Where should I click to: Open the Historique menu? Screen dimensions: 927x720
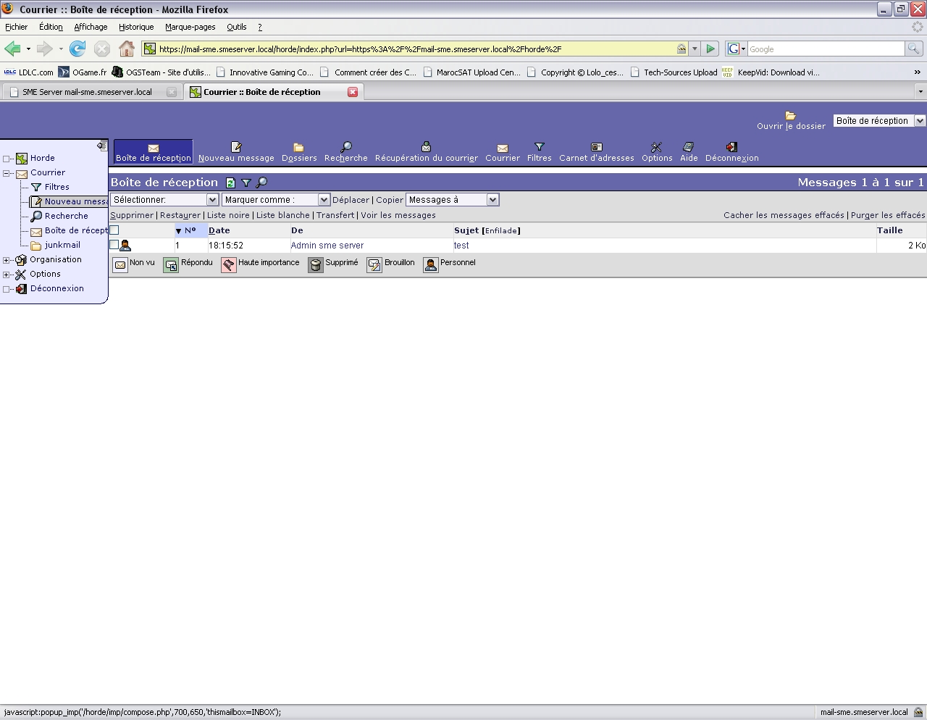click(136, 27)
